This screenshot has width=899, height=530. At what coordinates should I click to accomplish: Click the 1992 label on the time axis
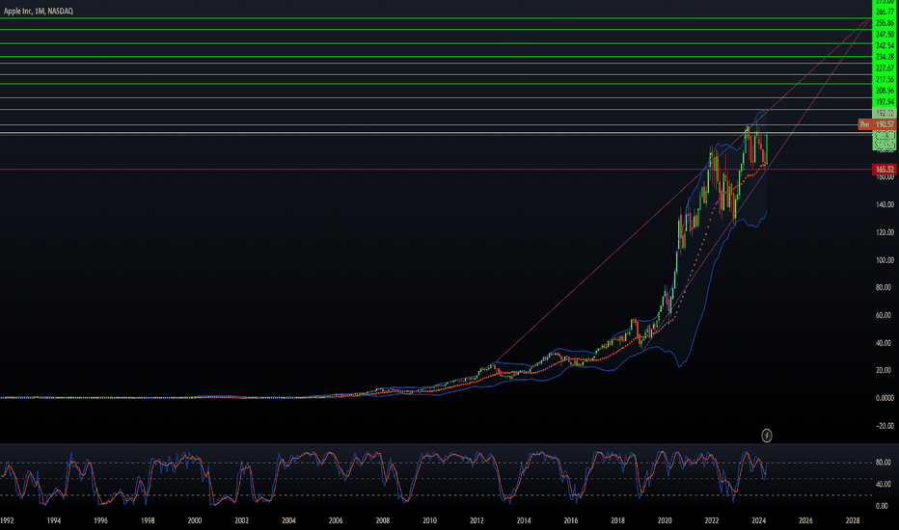(x=7, y=520)
